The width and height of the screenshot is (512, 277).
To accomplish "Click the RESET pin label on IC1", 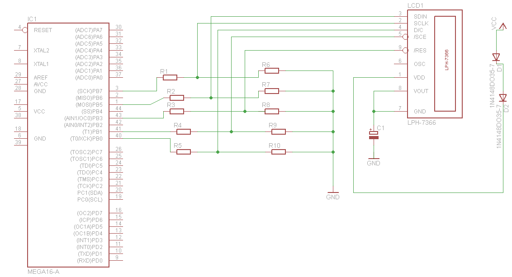I will pos(43,30).
